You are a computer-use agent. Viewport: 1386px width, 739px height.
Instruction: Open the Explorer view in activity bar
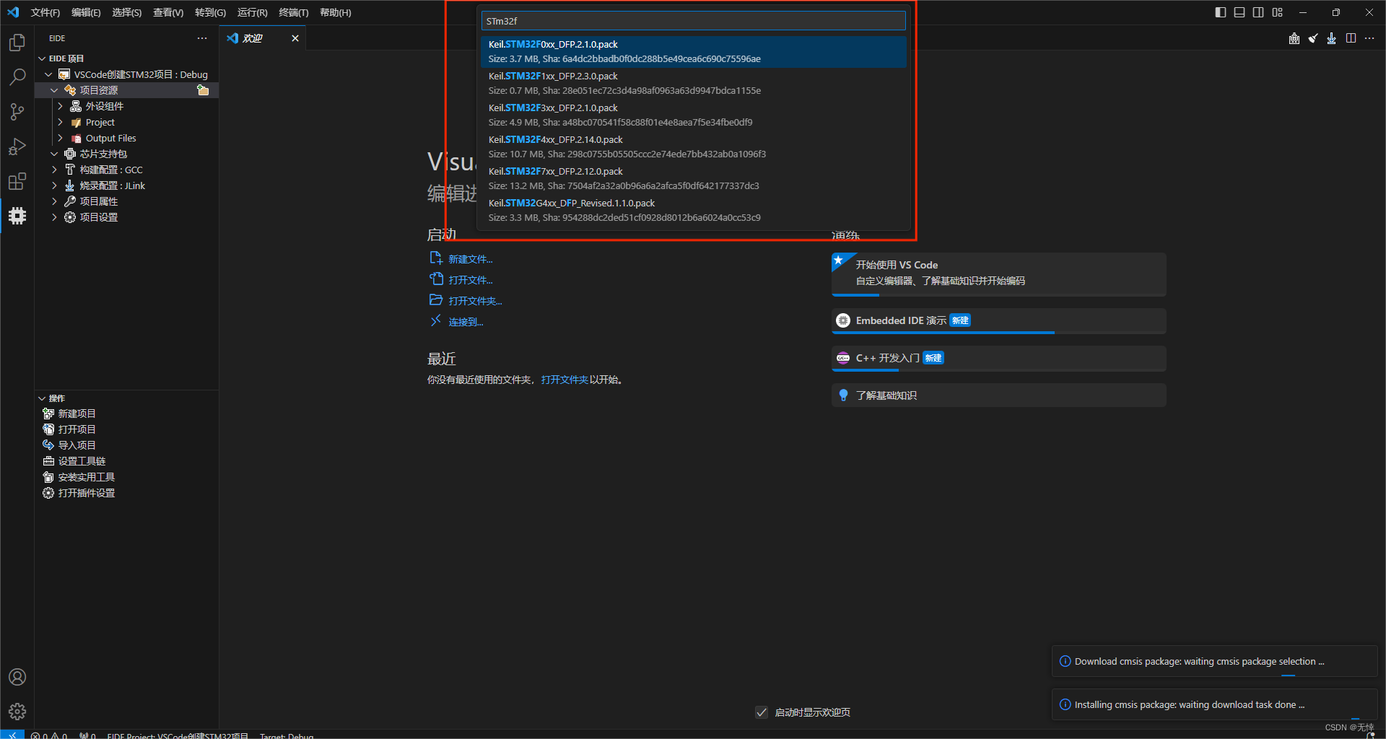pyautogui.click(x=17, y=43)
